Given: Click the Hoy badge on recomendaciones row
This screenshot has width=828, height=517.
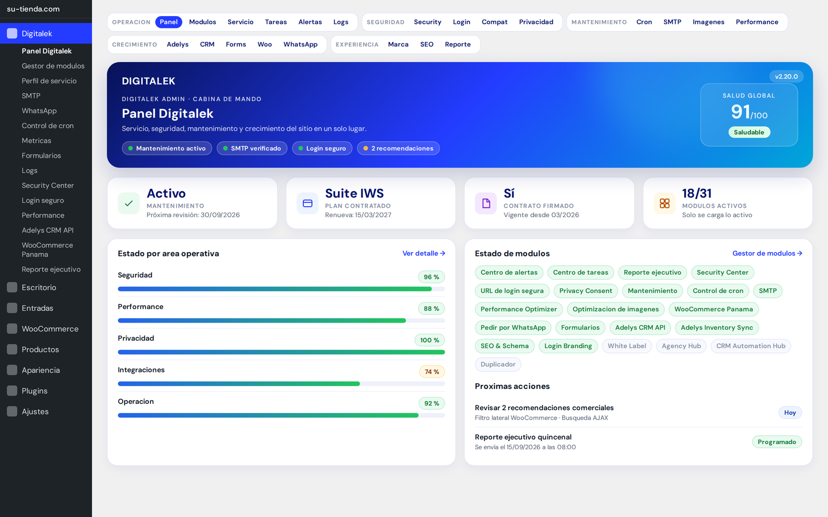Looking at the screenshot, I should 790,413.
